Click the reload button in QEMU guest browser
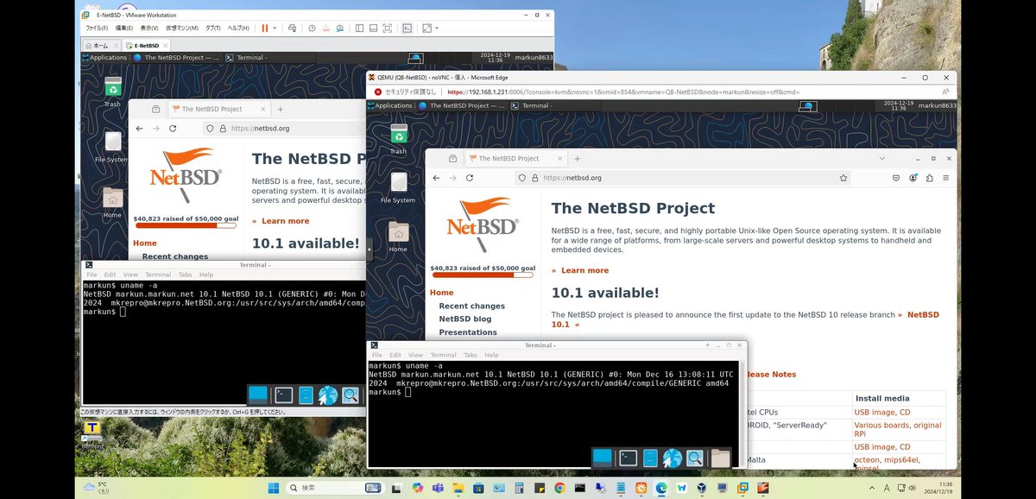Viewport: 1036px width, 499px height. coord(470,178)
